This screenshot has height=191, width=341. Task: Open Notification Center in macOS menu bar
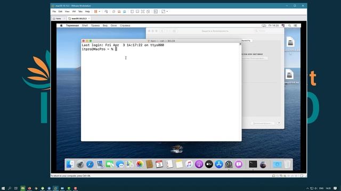click(x=295, y=25)
